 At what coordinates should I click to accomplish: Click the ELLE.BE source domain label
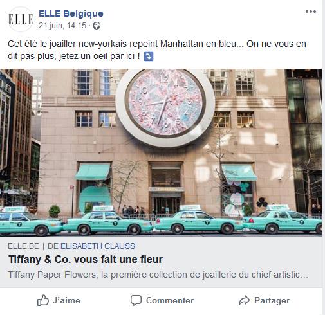(23, 246)
